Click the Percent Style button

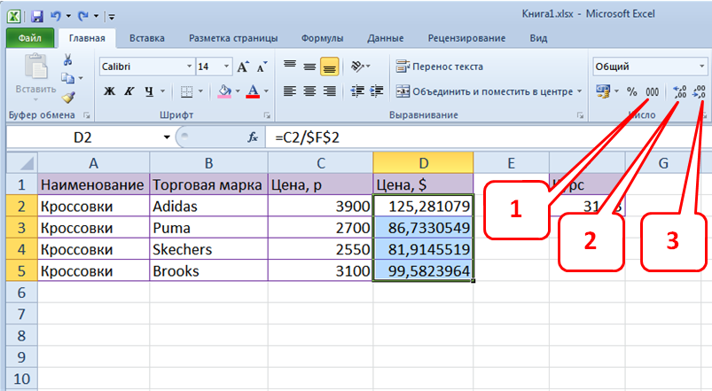point(631,91)
